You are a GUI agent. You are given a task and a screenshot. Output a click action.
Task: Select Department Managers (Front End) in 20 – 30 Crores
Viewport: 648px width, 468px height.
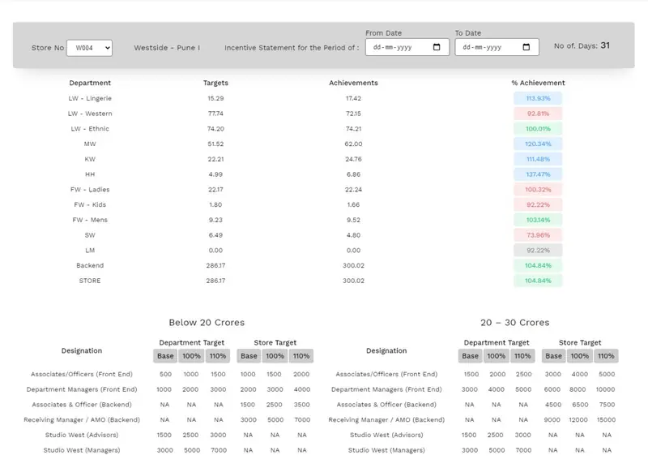(386, 389)
